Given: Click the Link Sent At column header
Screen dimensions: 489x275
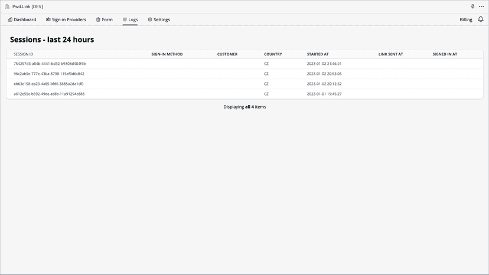Looking at the screenshot, I should pos(391,54).
